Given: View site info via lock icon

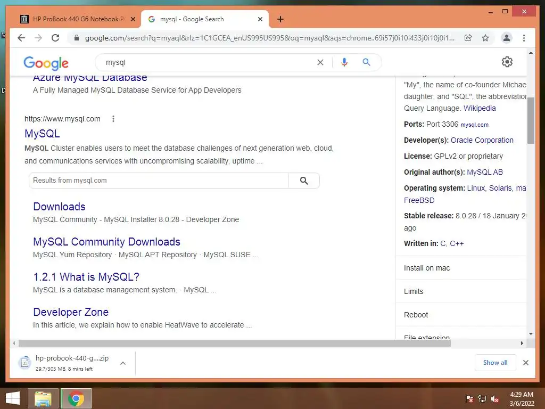Looking at the screenshot, I should [77, 38].
